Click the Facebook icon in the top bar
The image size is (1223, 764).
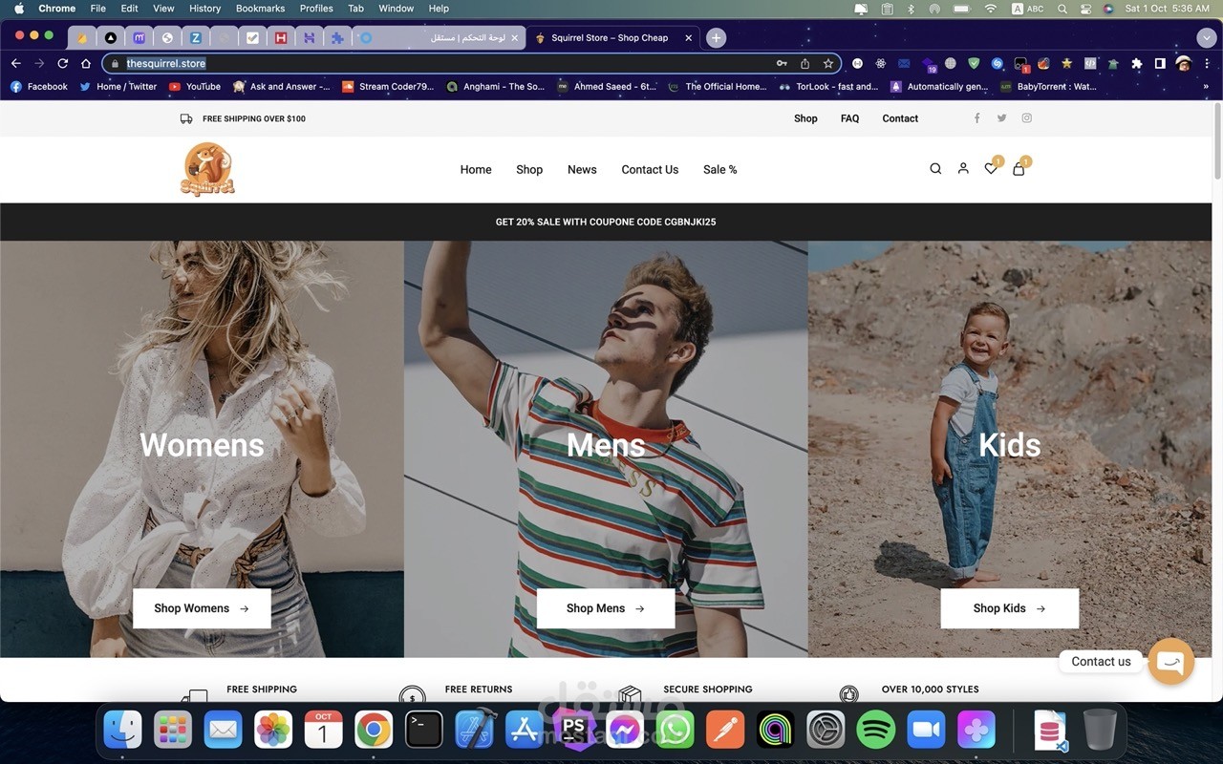pyautogui.click(x=976, y=117)
